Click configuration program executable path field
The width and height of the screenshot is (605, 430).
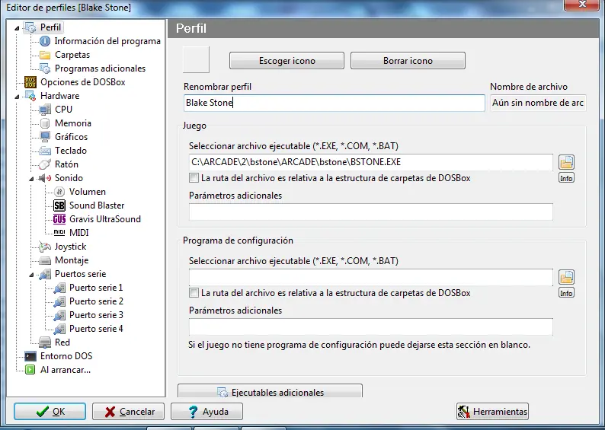click(371, 277)
